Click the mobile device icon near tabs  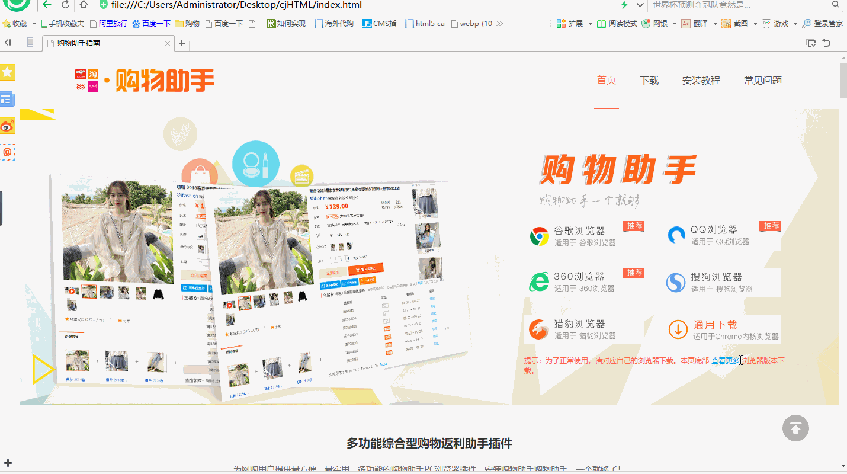coord(30,43)
